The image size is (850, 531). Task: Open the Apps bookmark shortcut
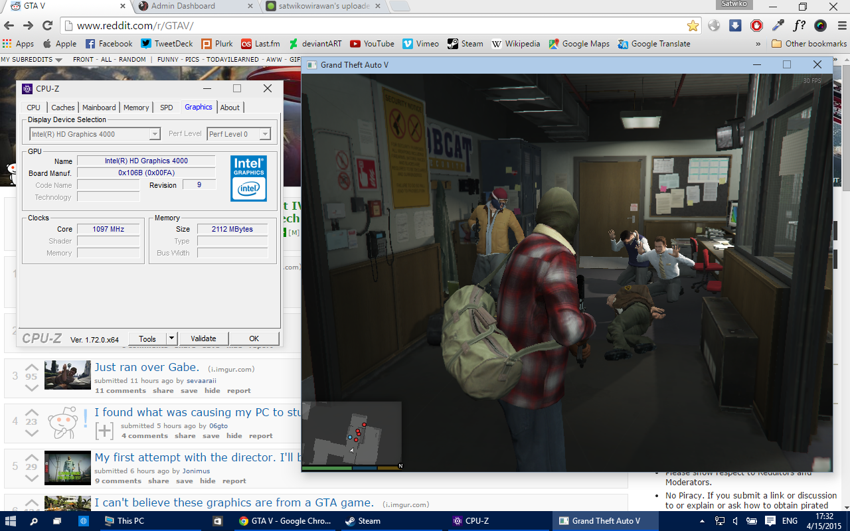click(x=19, y=44)
